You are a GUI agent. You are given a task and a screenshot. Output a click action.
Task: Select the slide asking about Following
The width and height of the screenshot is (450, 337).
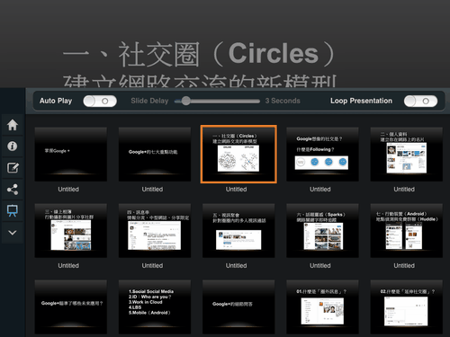pyautogui.click(x=322, y=154)
